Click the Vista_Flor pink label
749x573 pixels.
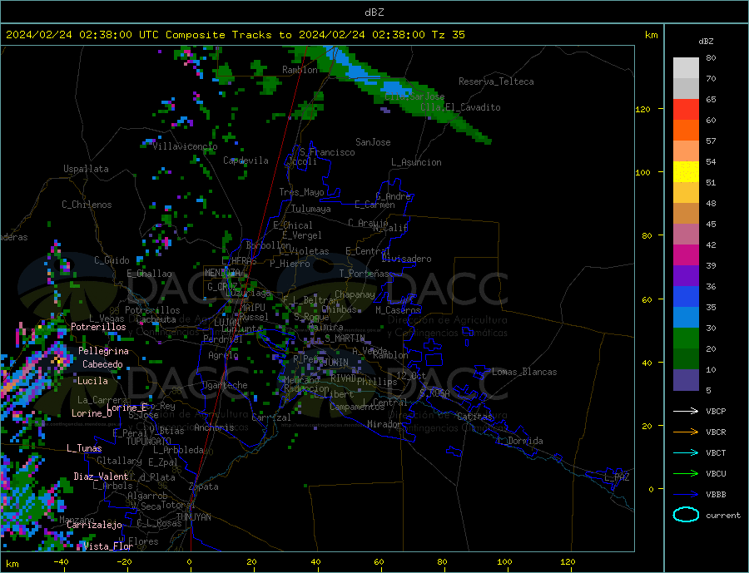tap(108, 546)
